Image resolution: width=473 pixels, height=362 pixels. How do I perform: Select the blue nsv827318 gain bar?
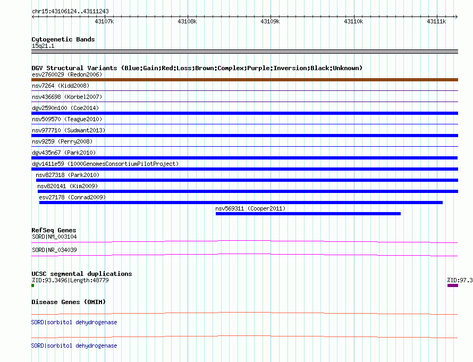[x=247, y=180]
